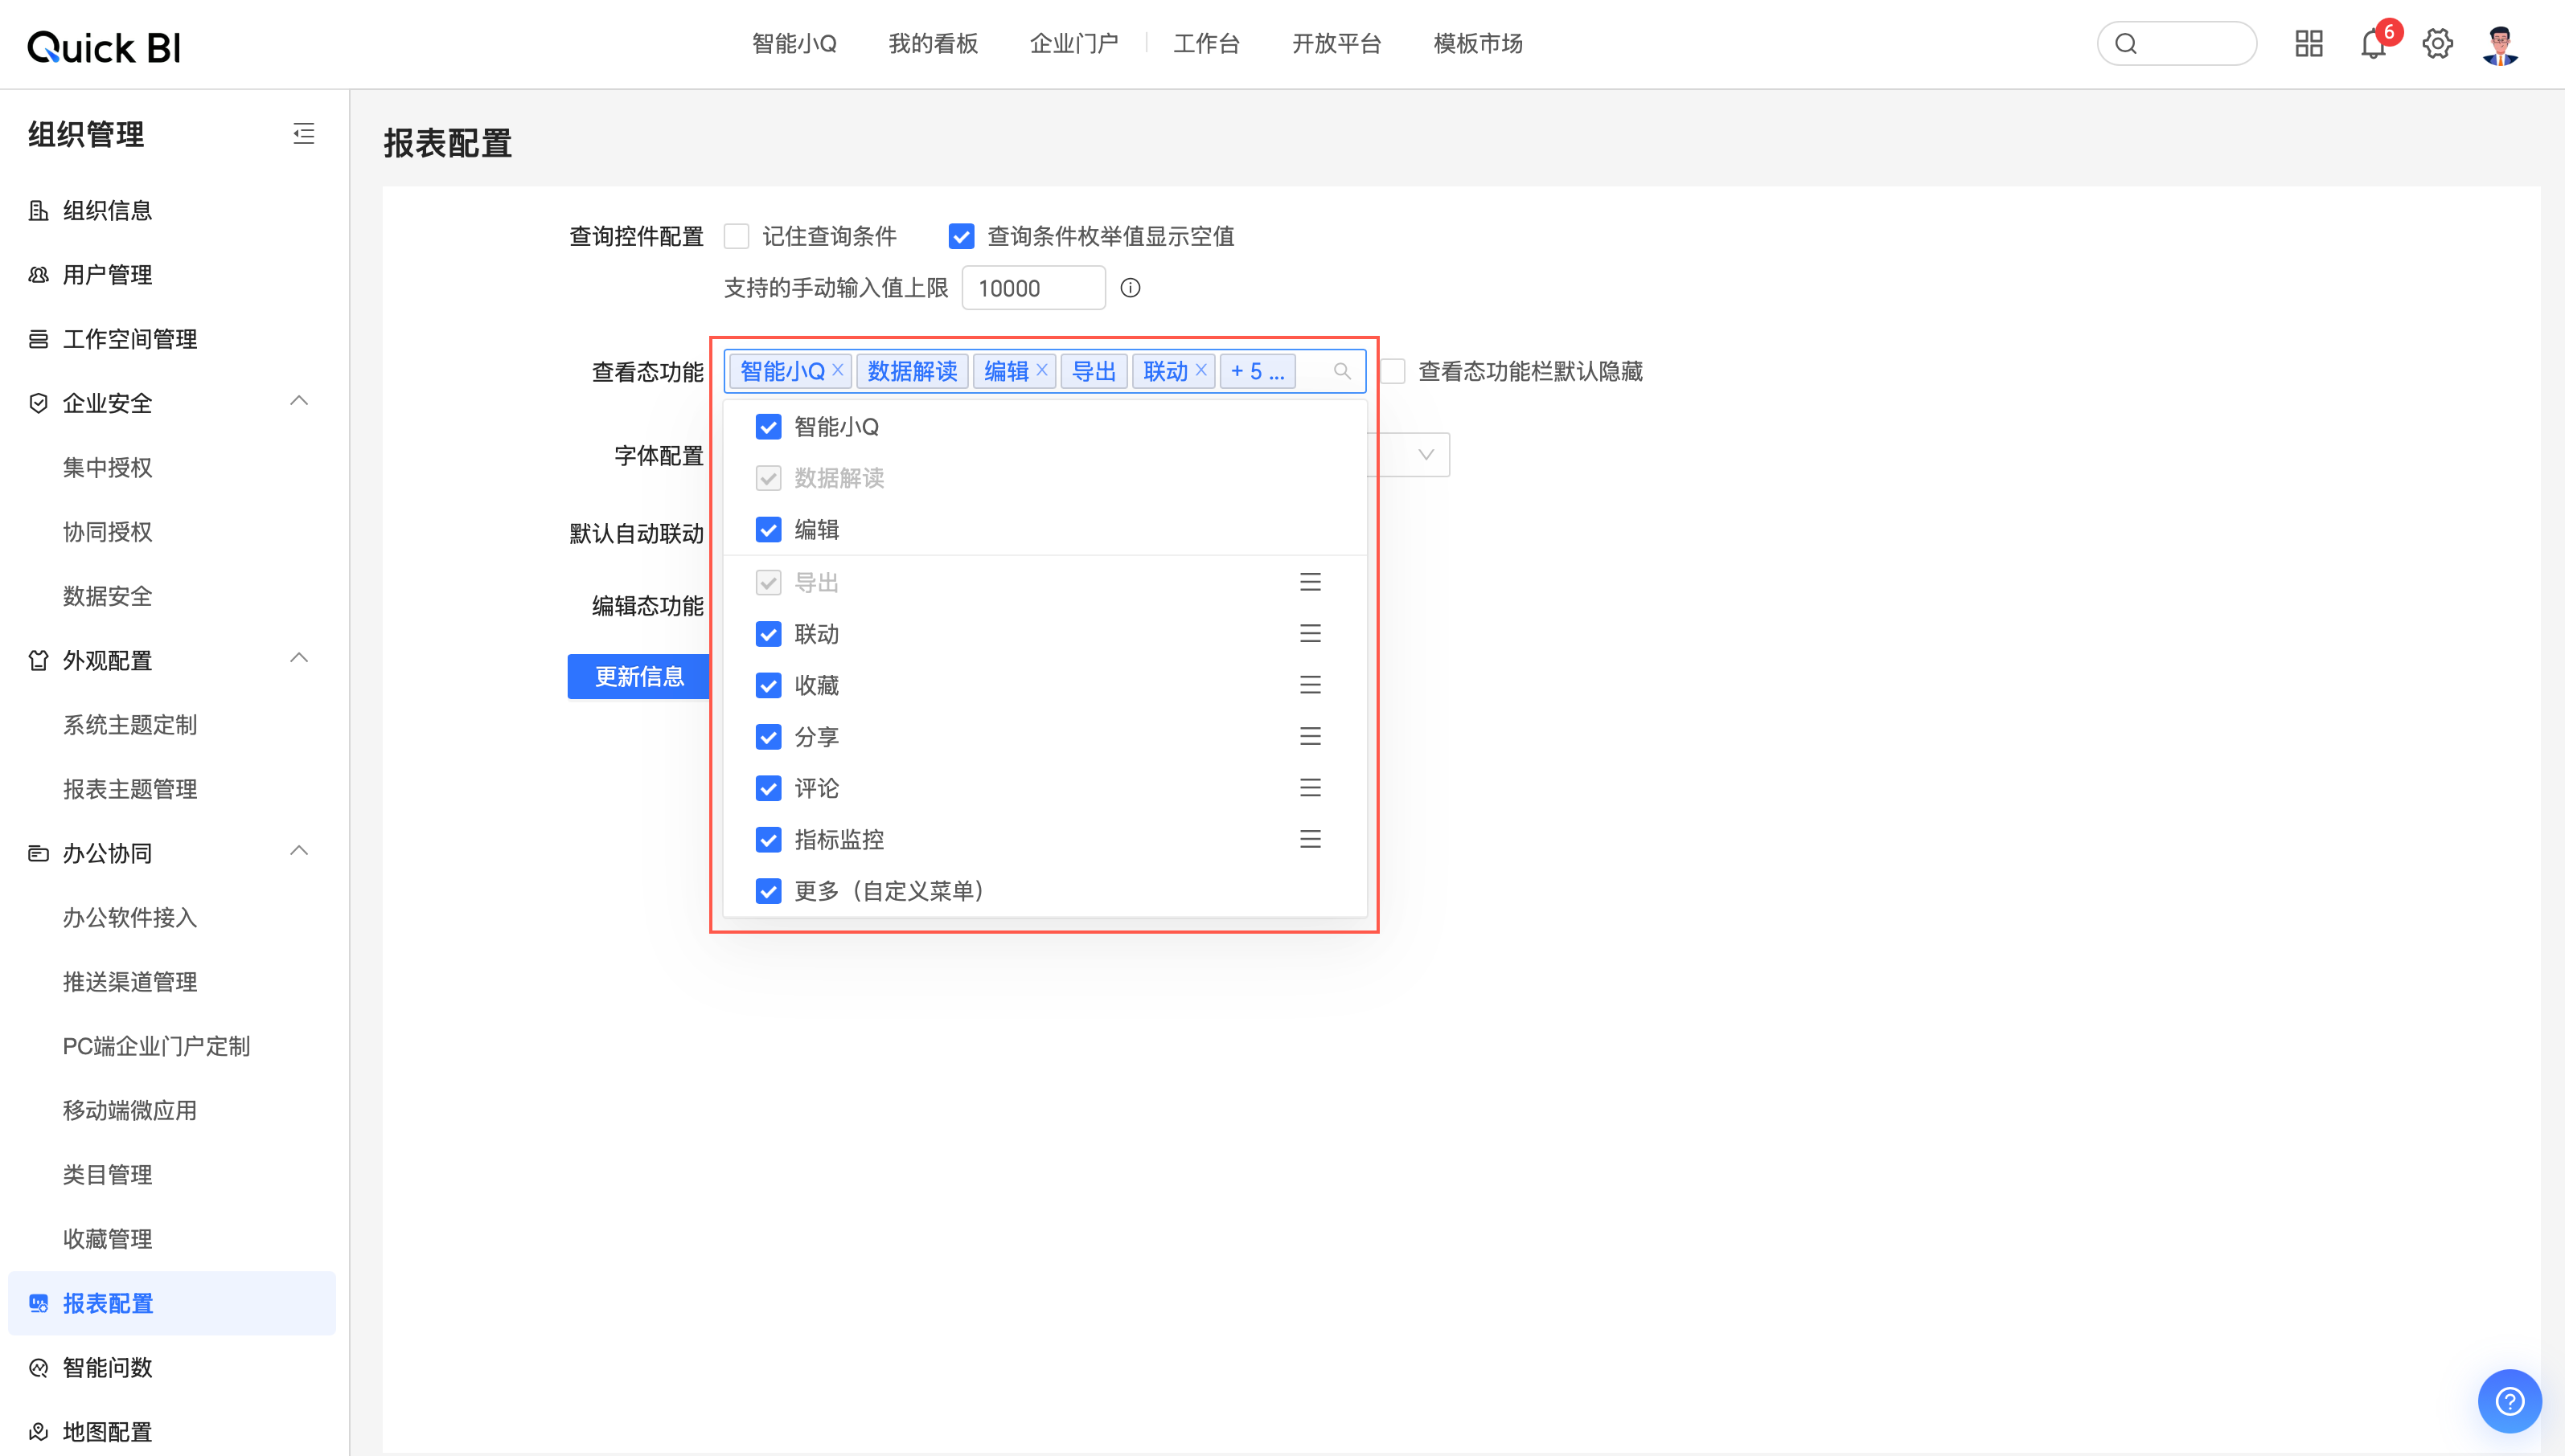The width and height of the screenshot is (2565, 1456).
Task: Enable 记住查询条件 checkbox
Action: [x=737, y=237]
